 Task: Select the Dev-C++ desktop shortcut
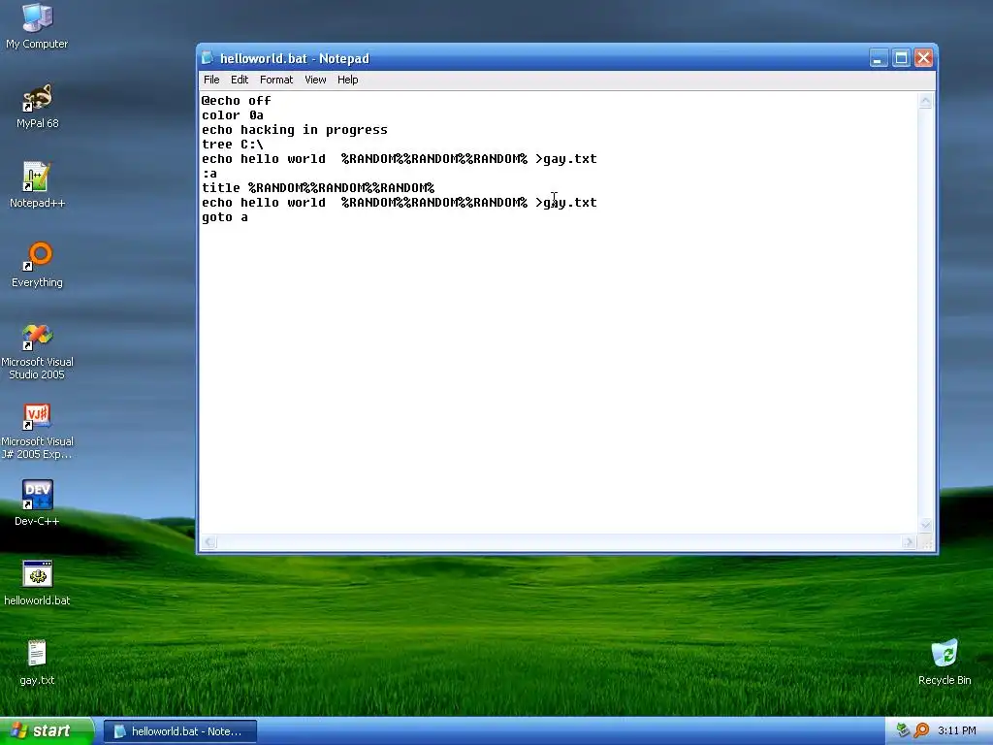(x=37, y=503)
